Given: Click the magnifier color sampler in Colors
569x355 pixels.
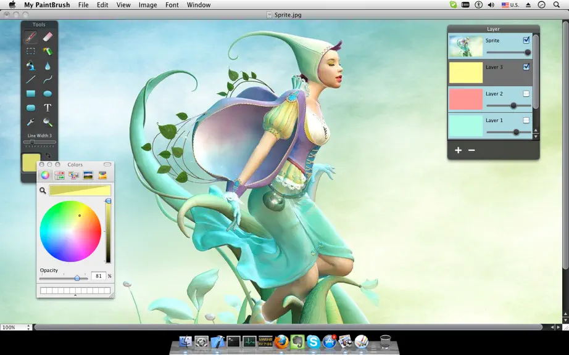Looking at the screenshot, I should click(x=43, y=190).
